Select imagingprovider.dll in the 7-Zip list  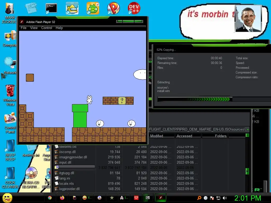[x=73, y=157]
